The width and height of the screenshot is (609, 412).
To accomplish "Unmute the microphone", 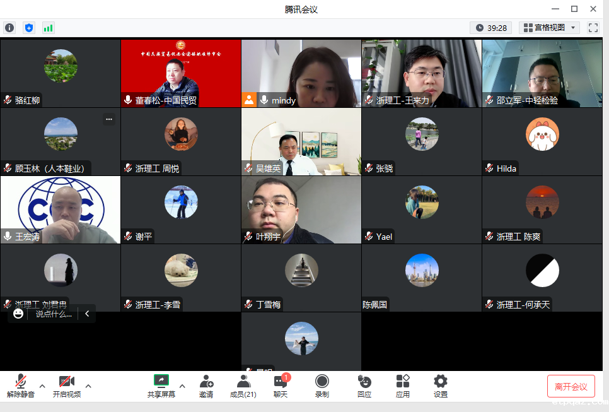I will tap(21, 386).
